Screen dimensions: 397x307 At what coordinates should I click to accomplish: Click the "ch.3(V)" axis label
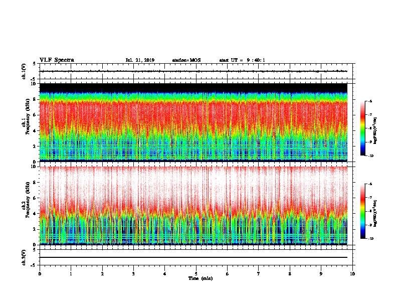pos(24,257)
